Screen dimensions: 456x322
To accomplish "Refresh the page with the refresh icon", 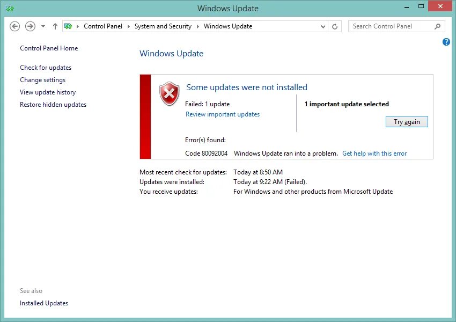I will [x=335, y=26].
